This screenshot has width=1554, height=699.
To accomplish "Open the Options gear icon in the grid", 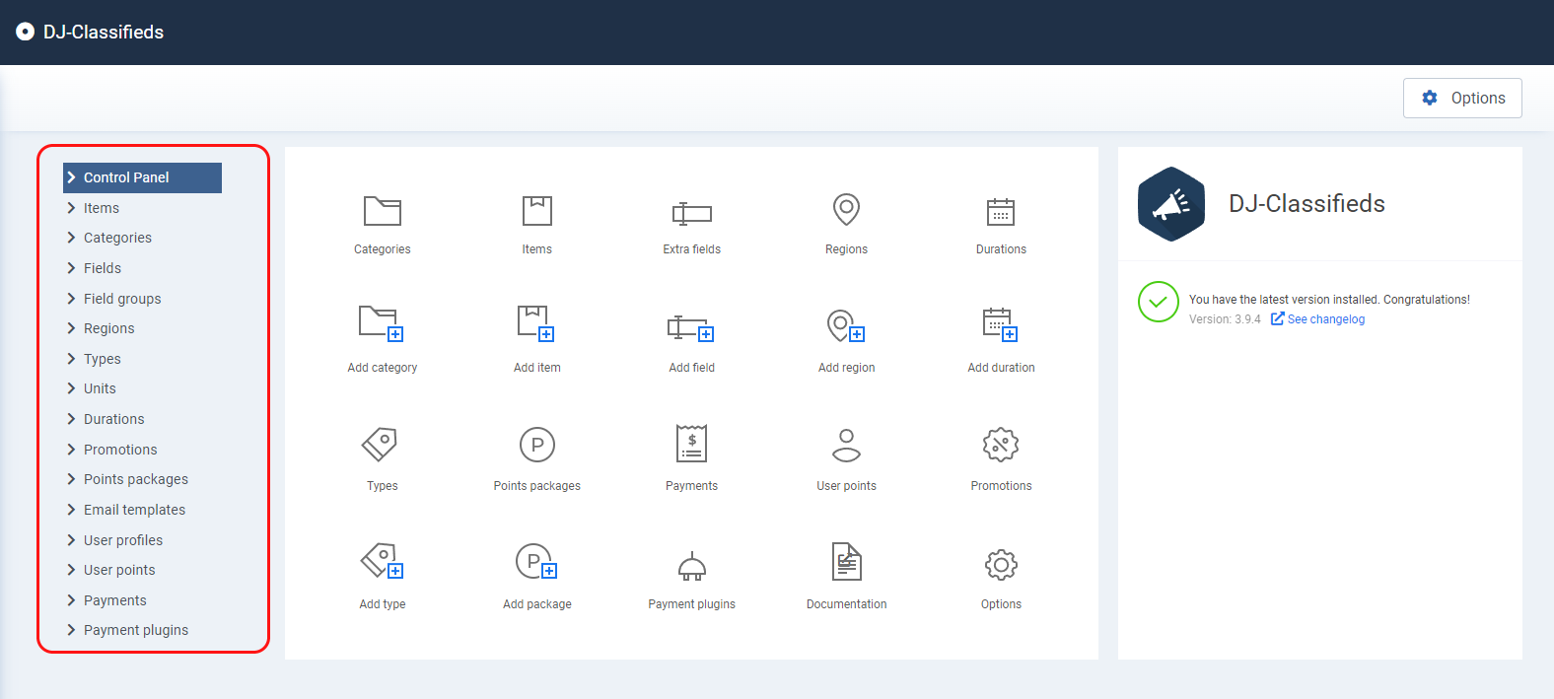I will coord(1001,564).
